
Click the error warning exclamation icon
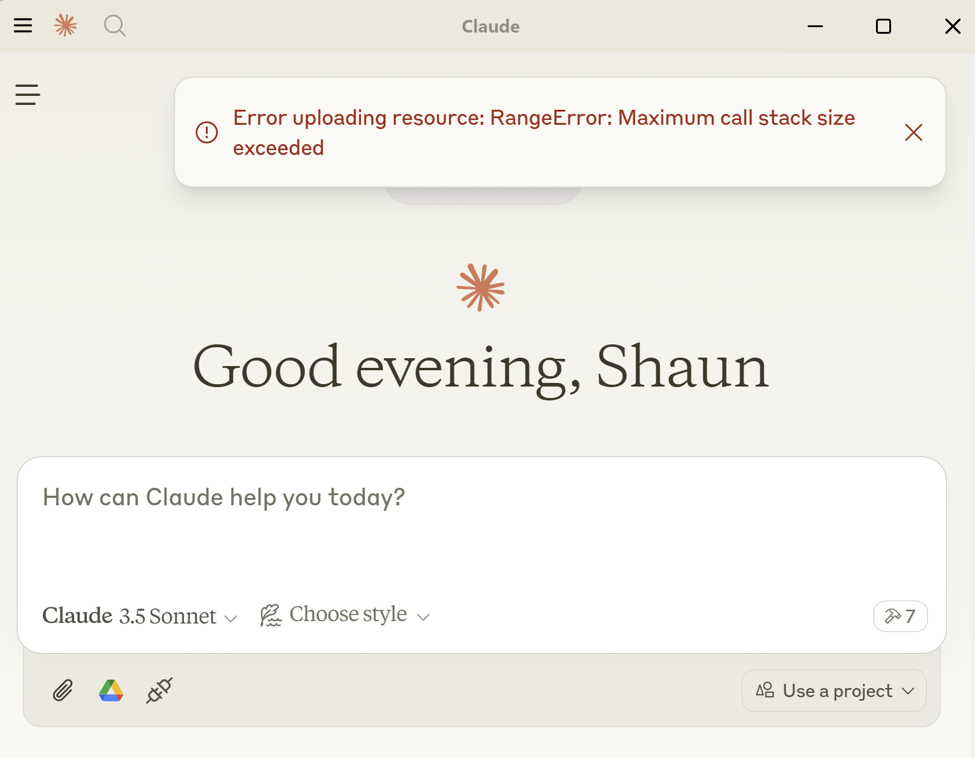click(x=206, y=132)
